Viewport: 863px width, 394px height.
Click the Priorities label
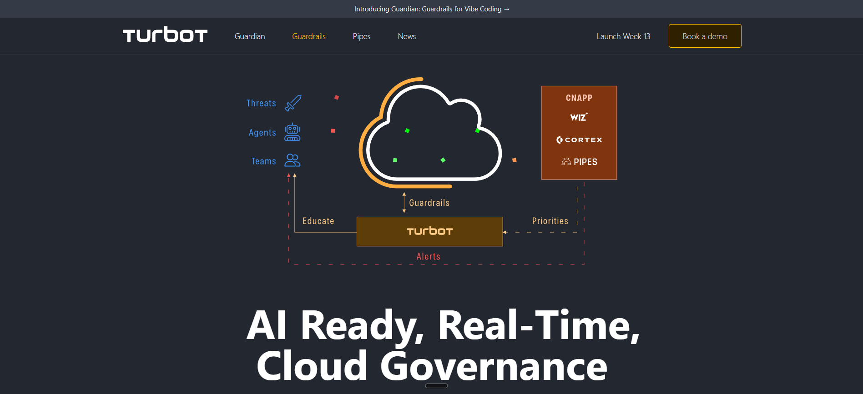click(x=550, y=221)
